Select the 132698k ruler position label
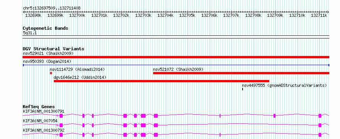 33,15
